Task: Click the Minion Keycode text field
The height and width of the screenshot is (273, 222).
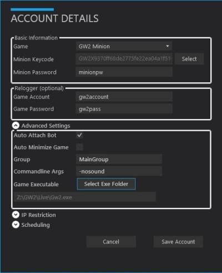Action: [124, 59]
